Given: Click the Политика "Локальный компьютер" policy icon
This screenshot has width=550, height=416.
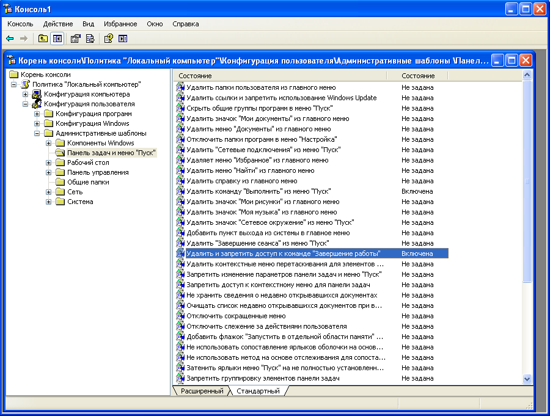Looking at the screenshot, I should click(x=25, y=84).
